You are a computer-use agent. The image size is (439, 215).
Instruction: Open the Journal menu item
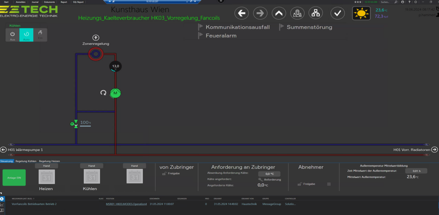click(x=35, y=2)
